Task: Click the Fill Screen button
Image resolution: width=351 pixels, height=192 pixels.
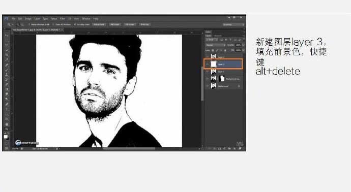Action: [130, 24]
